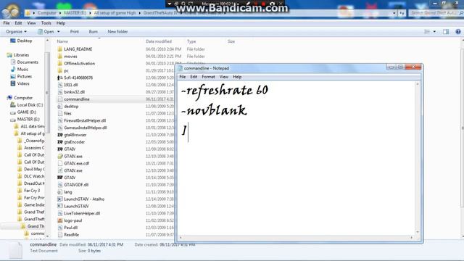
Task: Select gtaEncoder application icon
Action: pyautogui.click(x=59, y=142)
